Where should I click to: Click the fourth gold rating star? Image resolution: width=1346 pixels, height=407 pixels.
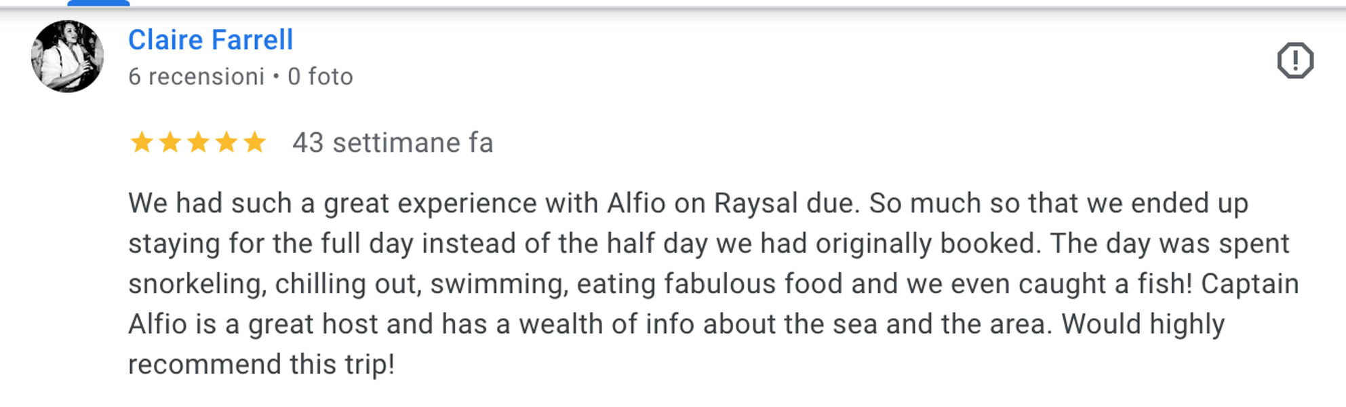pos(226,142)
